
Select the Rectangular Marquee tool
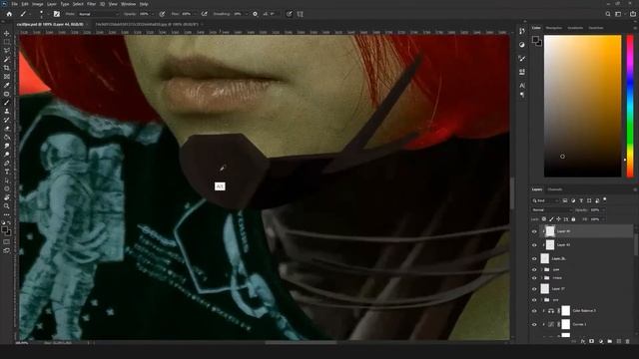pyautogui.click(x=7, y=42)
